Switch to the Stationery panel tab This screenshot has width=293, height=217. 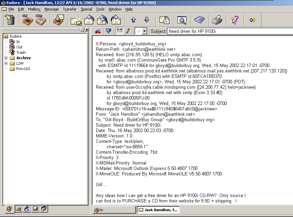pos(35,209)
